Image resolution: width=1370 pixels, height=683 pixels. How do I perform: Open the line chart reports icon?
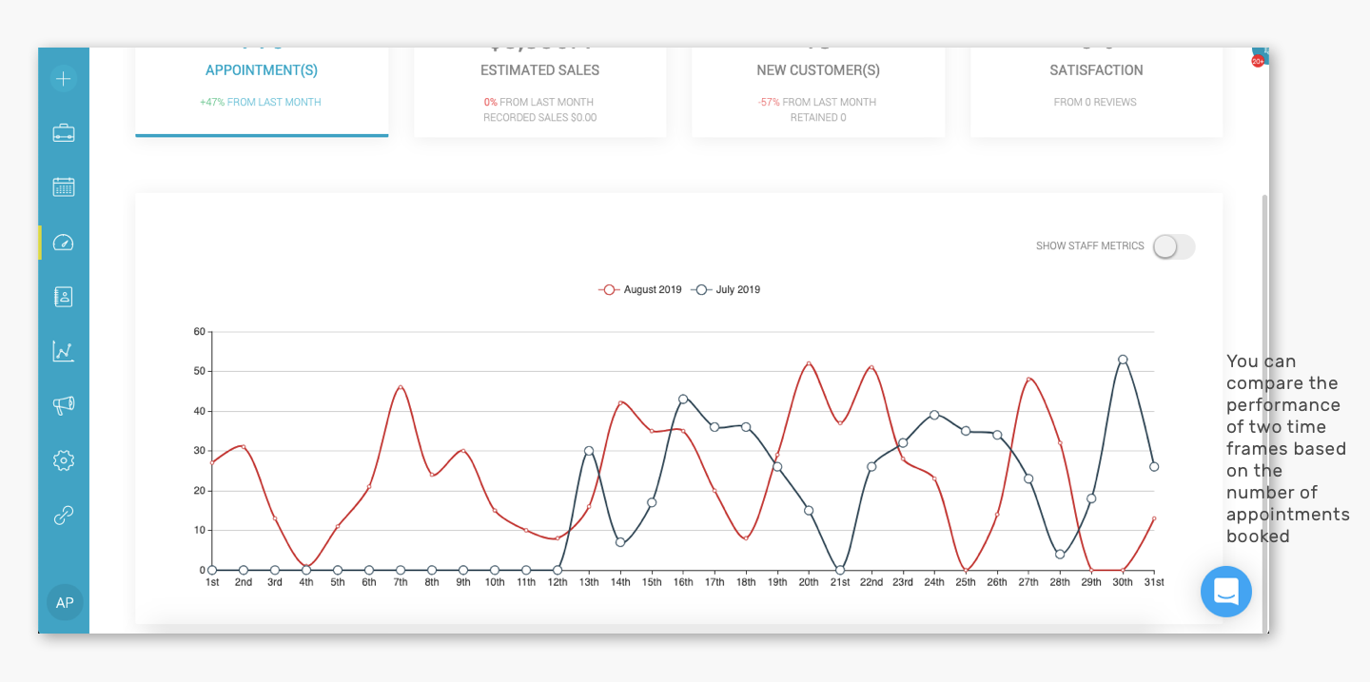point(64,351)
